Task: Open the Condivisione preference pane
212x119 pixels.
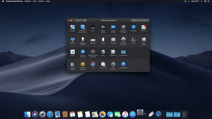Action: pos(123,53)
